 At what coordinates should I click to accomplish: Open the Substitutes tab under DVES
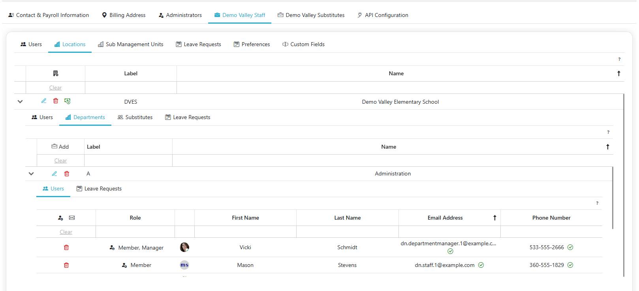click(135, 117)
